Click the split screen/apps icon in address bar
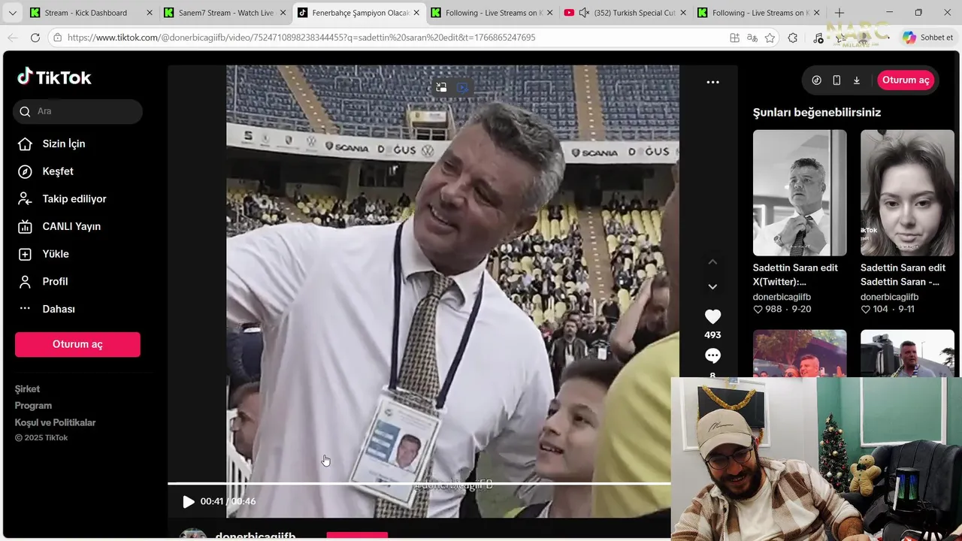Image resolution: width=962 pixels, height=541 pixels. point(734,38)
